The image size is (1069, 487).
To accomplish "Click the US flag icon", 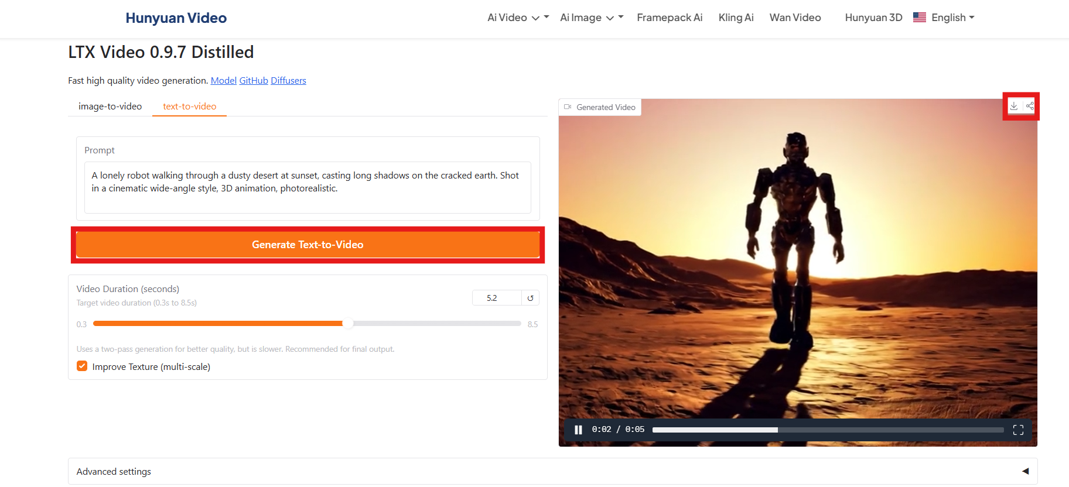I will [x=920, y=18].
